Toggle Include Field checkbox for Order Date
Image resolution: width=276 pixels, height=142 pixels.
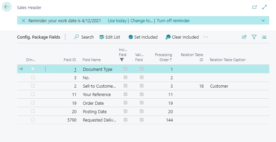125,103
